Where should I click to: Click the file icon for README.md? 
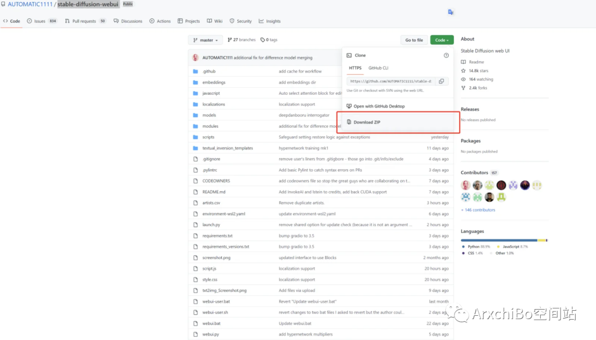(195, 192)
